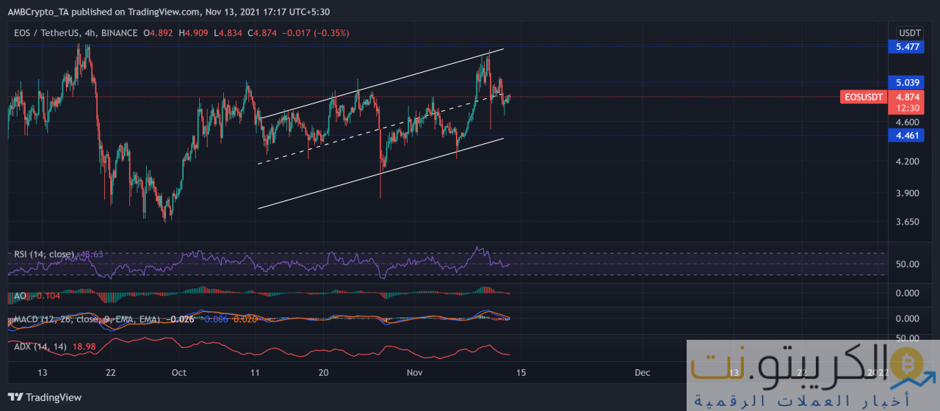Screen dimensions: 940x411
Task: Click the AO indicator label
Action: [x=21, y=296]
